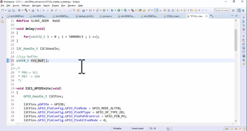
Task: Toggle Block Selection mode button
Action: pos(169,10)
